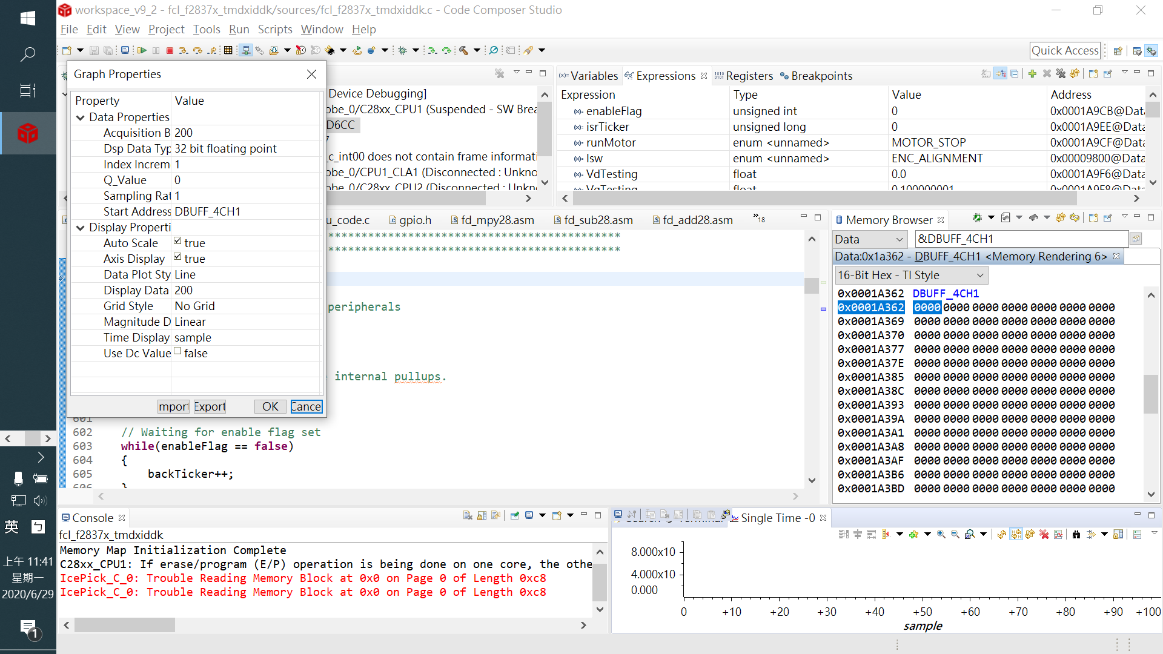Open dropdown arrow beside the Debug bug icon

416,50
